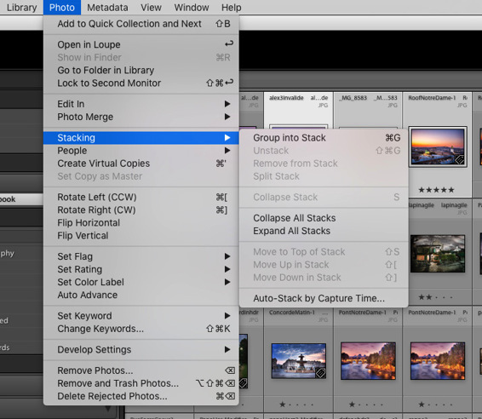Image resolution: width=482 pixels, height=419 pixels.
Task: Click the metadata badge on ConcordeMatin-1 thumbnail
Action: point(320,374)
